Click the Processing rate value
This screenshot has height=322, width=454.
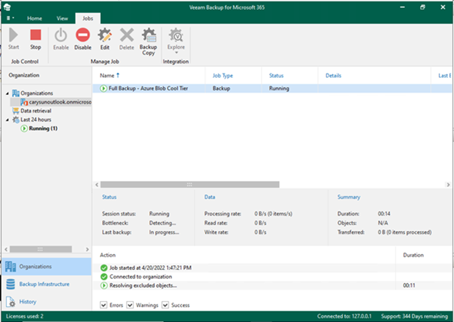click(x=273, y=214)
